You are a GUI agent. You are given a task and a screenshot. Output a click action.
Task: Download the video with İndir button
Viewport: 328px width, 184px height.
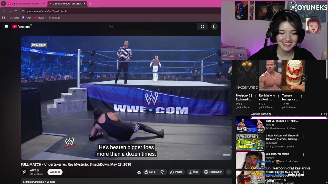pos(194,172)
